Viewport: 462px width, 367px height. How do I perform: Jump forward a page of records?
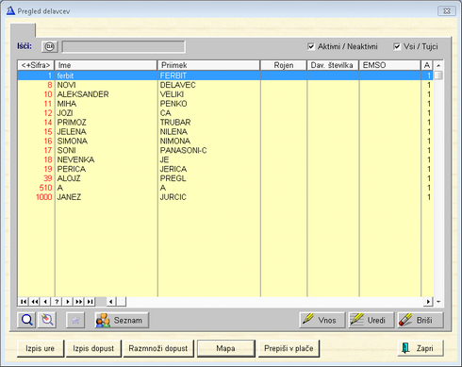pos(78,302)
